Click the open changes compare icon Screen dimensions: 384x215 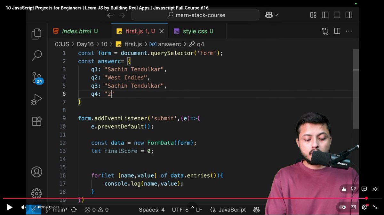(x=324, y=31)
